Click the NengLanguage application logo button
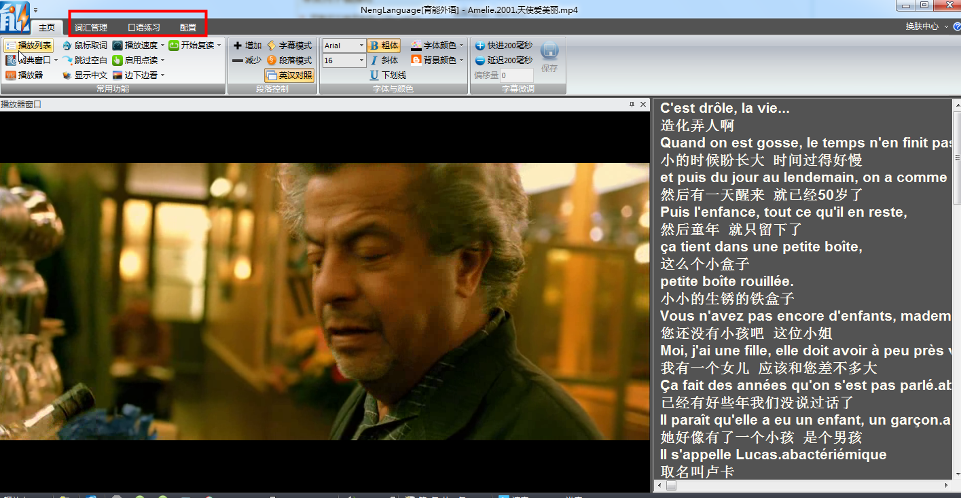961x498 pixels. (14, 17)
